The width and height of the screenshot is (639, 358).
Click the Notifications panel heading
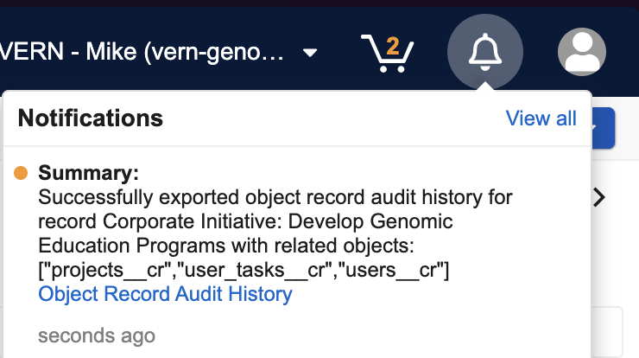[90, 118]
